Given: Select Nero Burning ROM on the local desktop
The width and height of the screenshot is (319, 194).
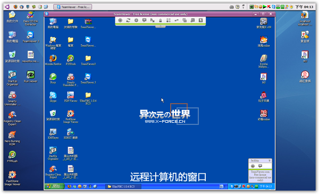Looking at the screenshot, I should tap(12, 138).
